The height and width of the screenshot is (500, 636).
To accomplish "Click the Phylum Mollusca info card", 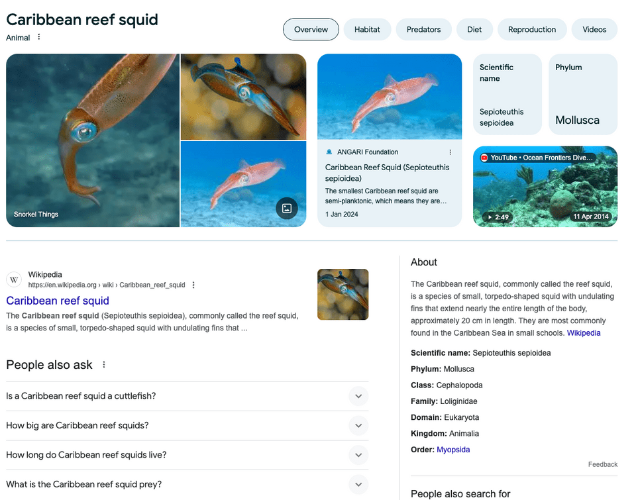I will (582, 94).
